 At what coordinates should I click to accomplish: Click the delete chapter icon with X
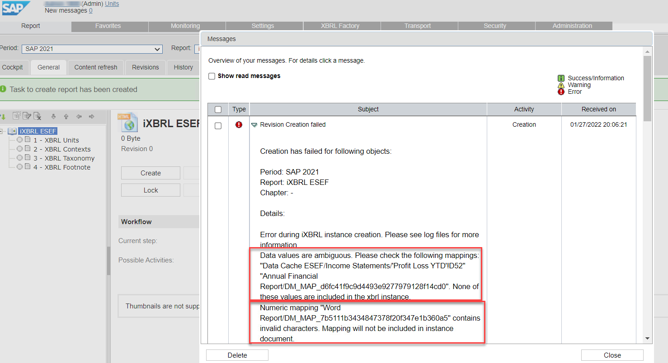pyautogui.click(x=38, y=116)
